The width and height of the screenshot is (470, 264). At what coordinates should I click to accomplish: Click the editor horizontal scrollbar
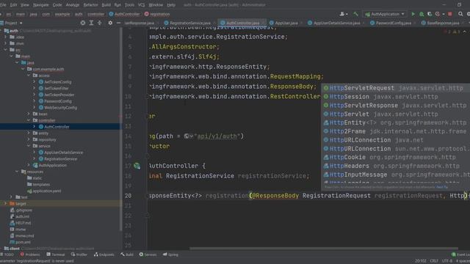324,249
